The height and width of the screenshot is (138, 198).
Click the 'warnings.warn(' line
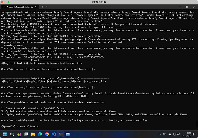click(14, 45)
